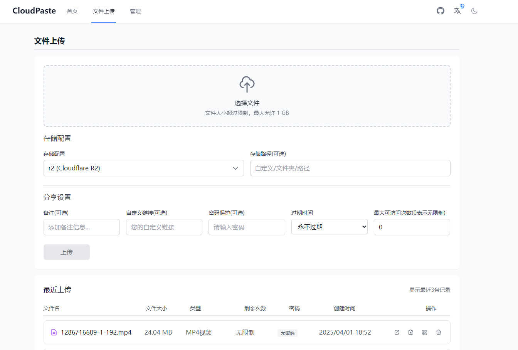Focus the 备注 input field
The height and width of the screenshot is (350, 518).
[x=82, y=227]
